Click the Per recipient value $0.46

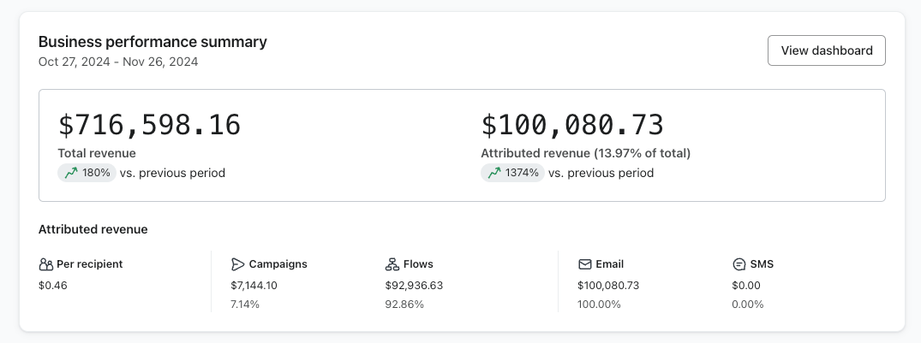point(53,286)
